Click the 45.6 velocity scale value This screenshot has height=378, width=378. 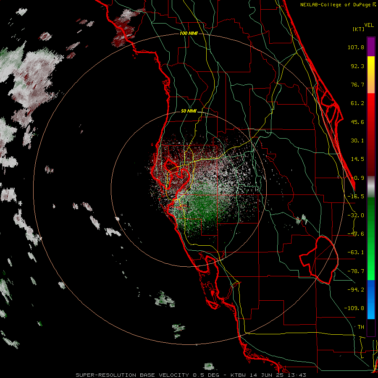pos(357,122)
